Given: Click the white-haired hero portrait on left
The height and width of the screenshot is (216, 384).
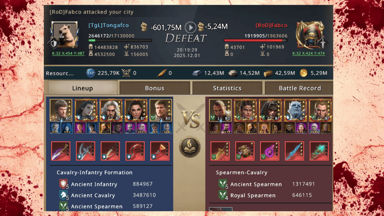Looking at the screenshot, I should pyautogui.click(x=111, y=110).
